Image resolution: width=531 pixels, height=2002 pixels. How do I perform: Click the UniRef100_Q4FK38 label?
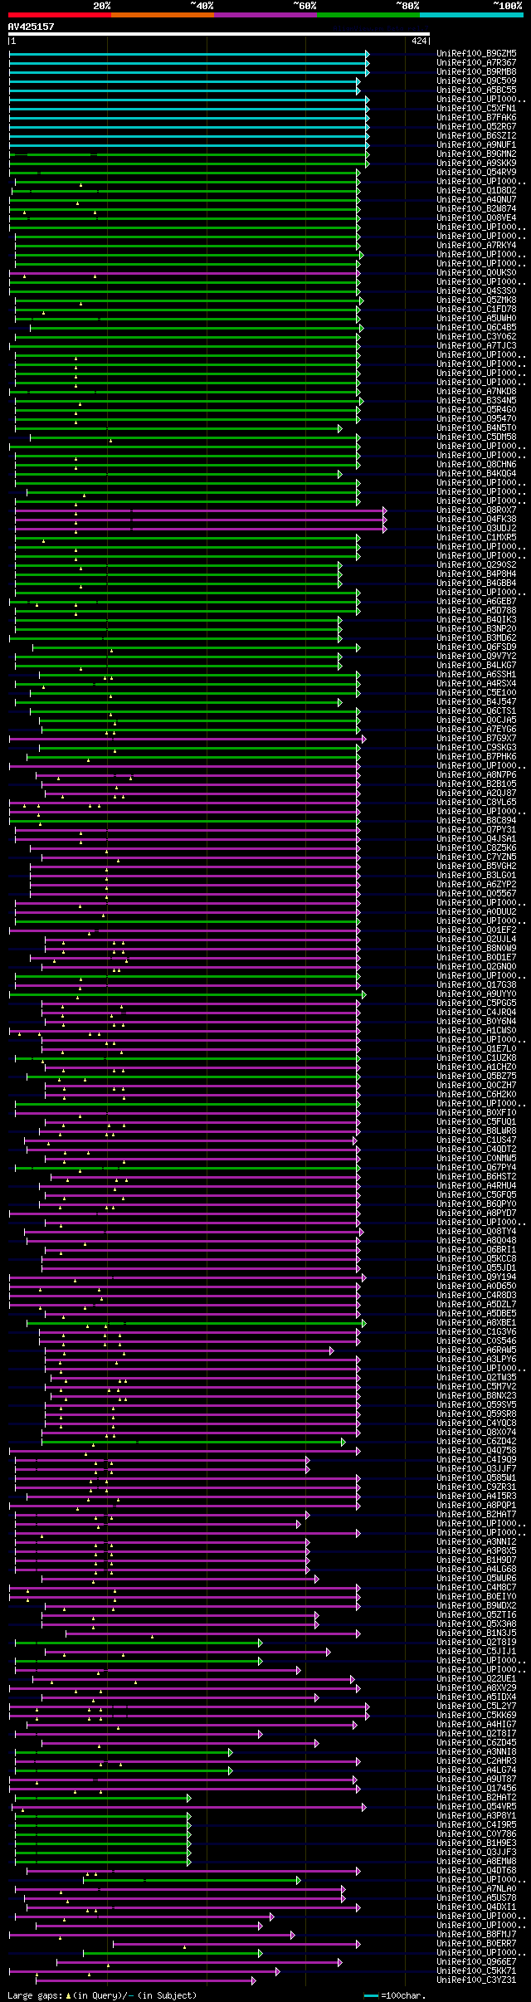point(476,520)
